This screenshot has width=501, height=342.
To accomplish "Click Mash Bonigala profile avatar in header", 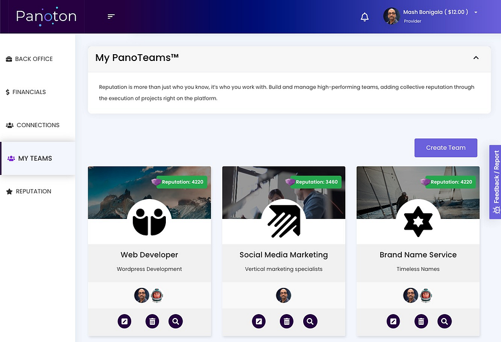I will 392,16.
